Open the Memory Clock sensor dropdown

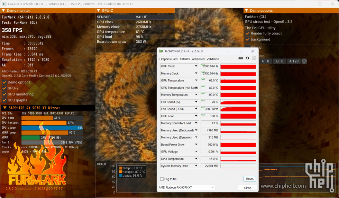(x=196, y=73)
